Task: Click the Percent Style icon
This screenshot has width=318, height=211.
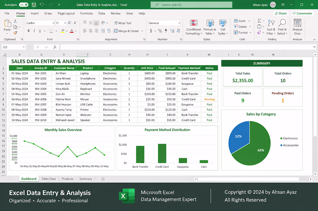Action: coord(160,31)
